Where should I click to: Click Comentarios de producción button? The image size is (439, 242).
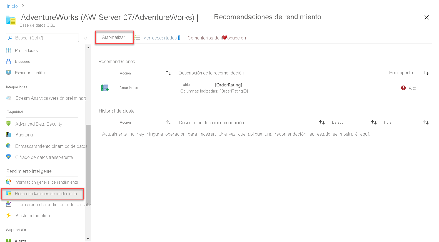click(x=217, y=38)
